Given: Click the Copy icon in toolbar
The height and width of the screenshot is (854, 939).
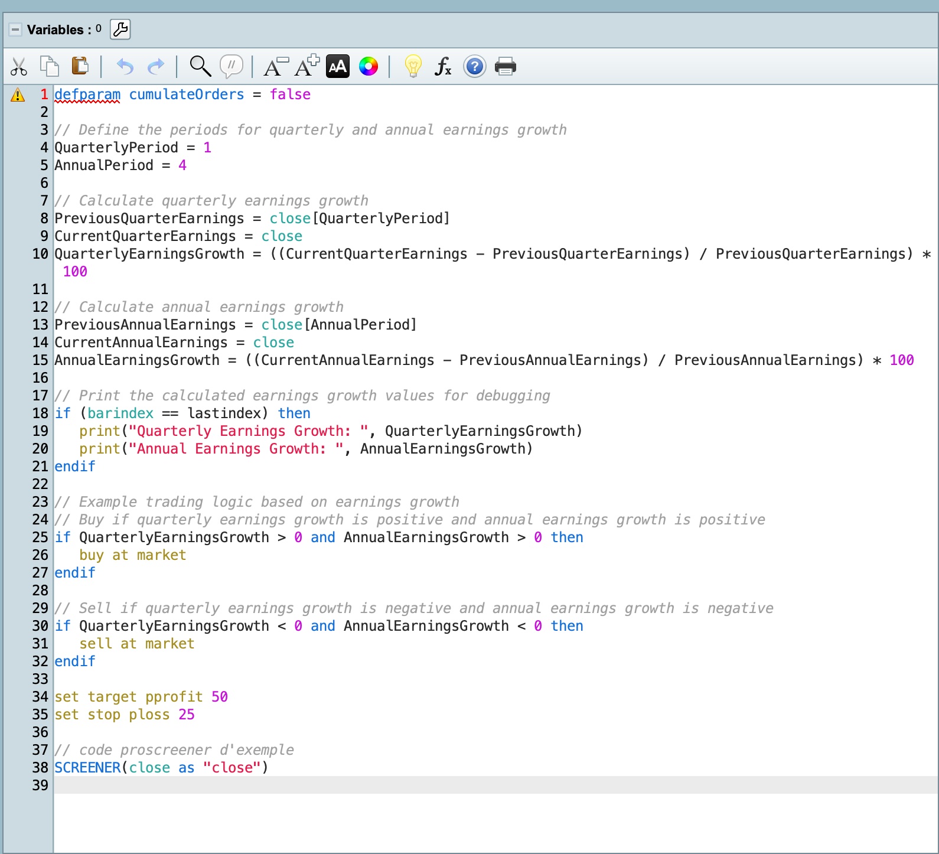Looking at the screenshot, I should tap(50, 66).
